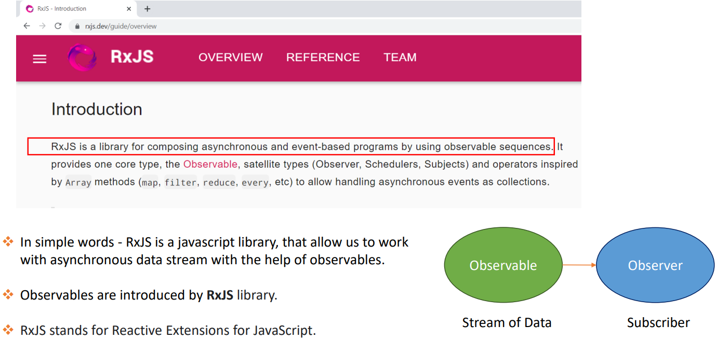716x339 pixels.
Task: Click the blue Observer ellipse
Action: pyautogui.click(x=655, y=265)
